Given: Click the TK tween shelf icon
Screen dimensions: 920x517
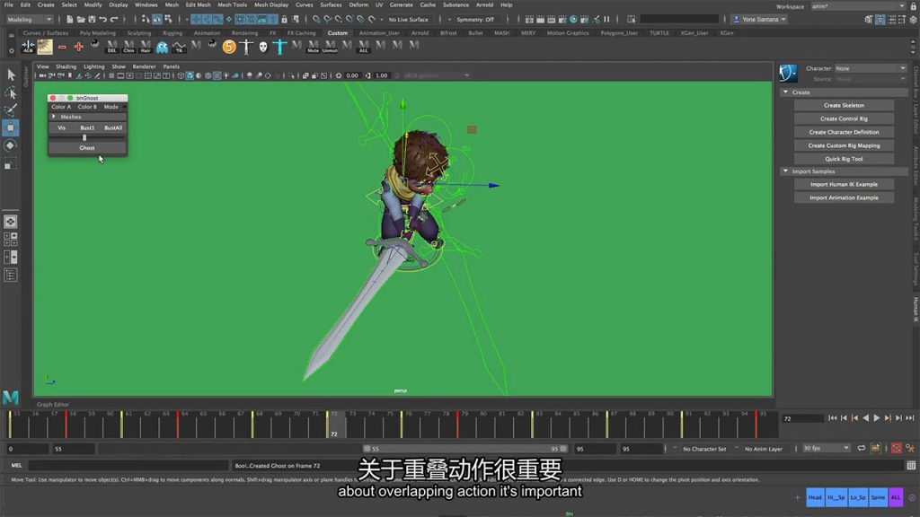Looking at the screenshot, I should [x=179, y=47].
